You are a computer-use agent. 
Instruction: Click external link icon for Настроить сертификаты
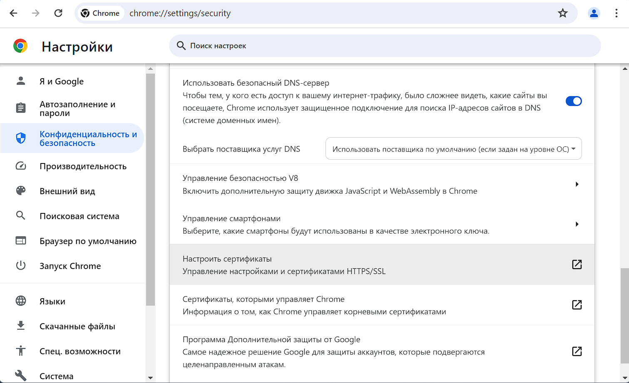click(x=577, y=264)
